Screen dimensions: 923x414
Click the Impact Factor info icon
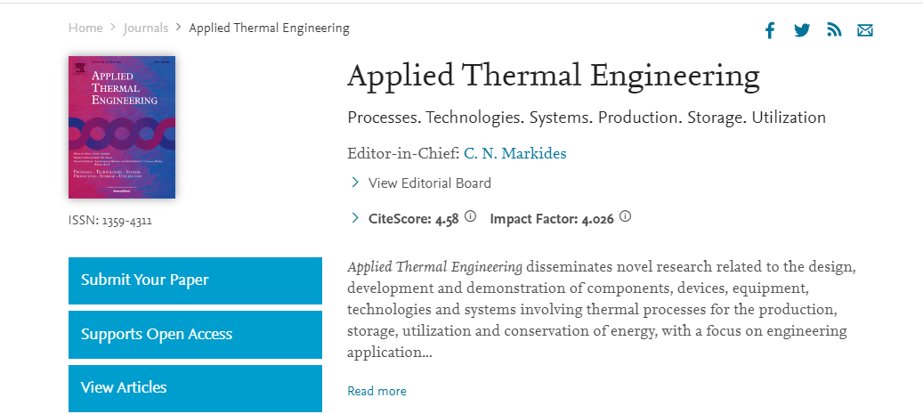click(x=626, y=216)
